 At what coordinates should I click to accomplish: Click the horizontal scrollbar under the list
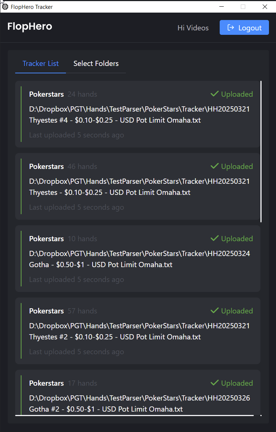(134, 415)
